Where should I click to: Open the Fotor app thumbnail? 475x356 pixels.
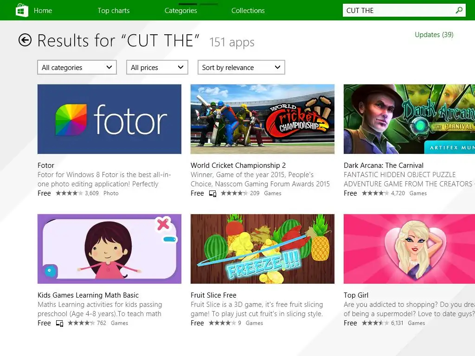109,119
